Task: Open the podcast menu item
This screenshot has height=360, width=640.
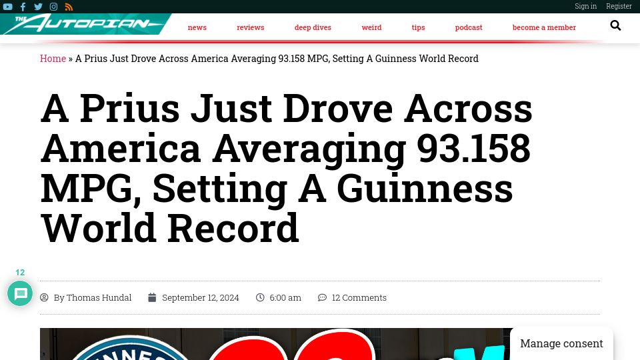Action: [469, 27]
